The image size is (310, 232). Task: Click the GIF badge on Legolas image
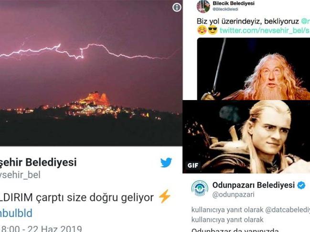192,165
